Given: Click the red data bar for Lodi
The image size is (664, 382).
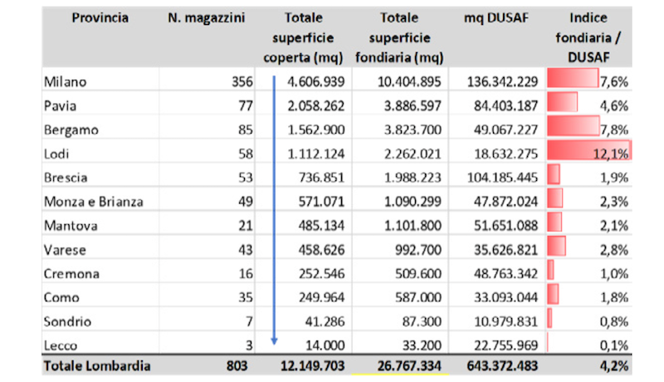Looking at the screenshot, I should [x=589, y=150].
